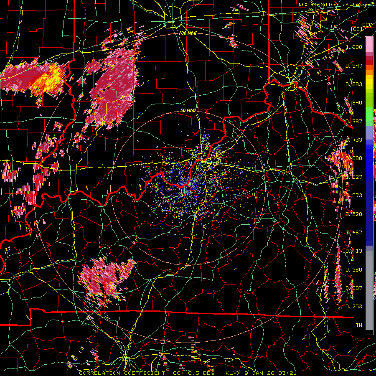Image resolution: width=376 pixels, height=376 pixels.
Task: Click the 0.520 scale value
Action: click(x=354, y=214)
